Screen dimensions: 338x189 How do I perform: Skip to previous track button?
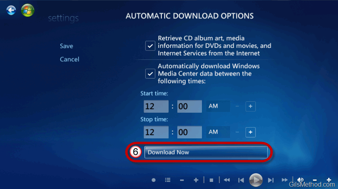coord(241,180)
